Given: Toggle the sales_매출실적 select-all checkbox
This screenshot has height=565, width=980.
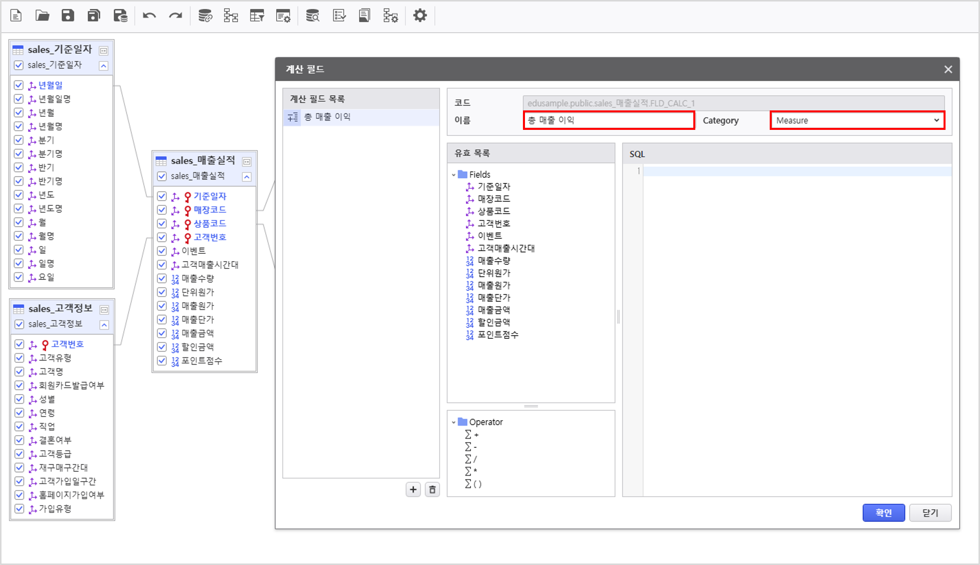Looking at the screenshot, I should click(x=162, y=176).
